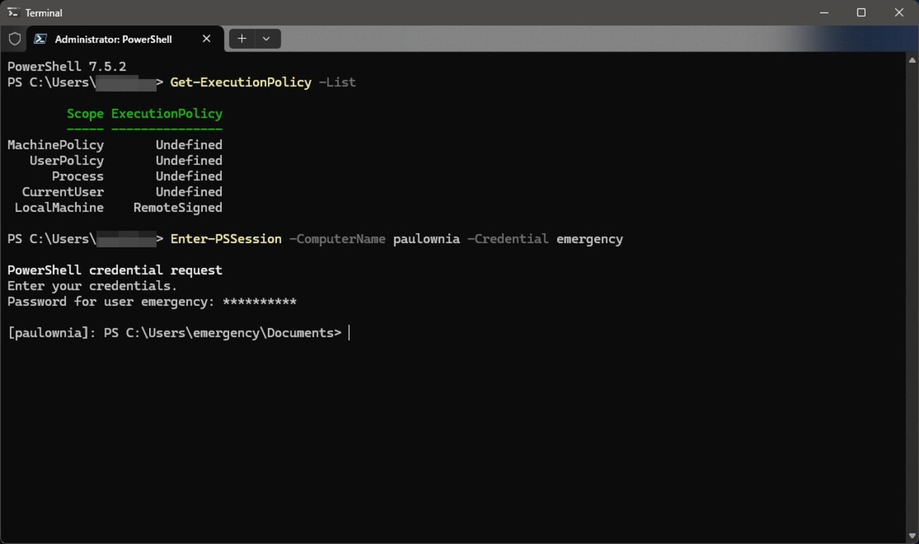Click the Terminal window title text
This screenshot has height=544, width=919.
pyautogui.click(x=44, y=13)
